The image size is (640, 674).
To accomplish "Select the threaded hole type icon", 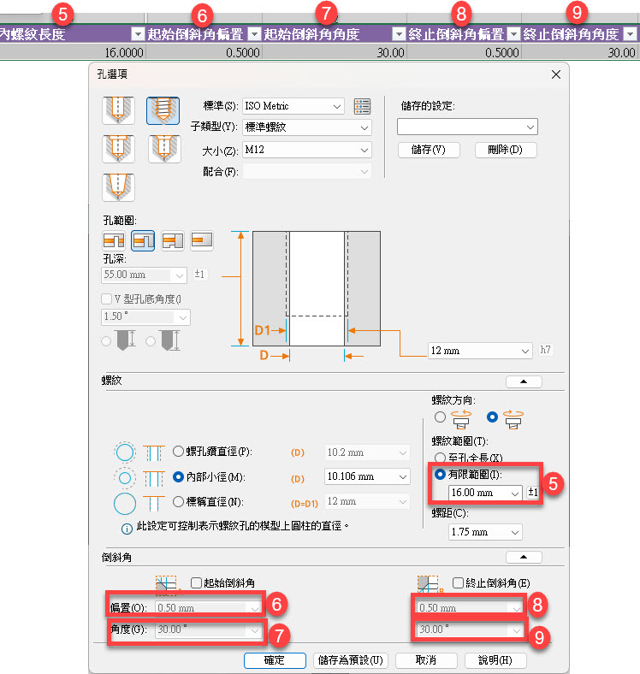I will [163, 109].
